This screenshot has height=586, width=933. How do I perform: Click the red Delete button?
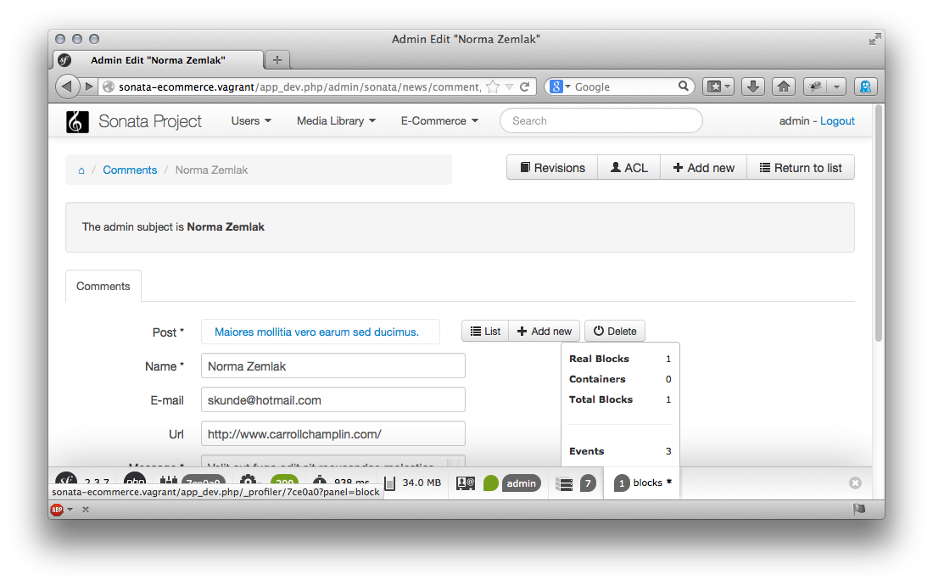pyautogui.click(x=614, y=332)
